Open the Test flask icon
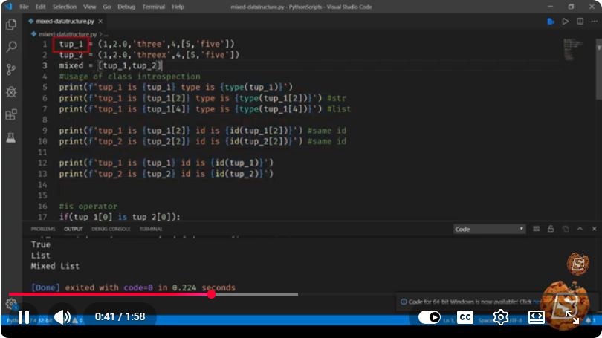This screenshot has height=338, width=602. point(11,137)
